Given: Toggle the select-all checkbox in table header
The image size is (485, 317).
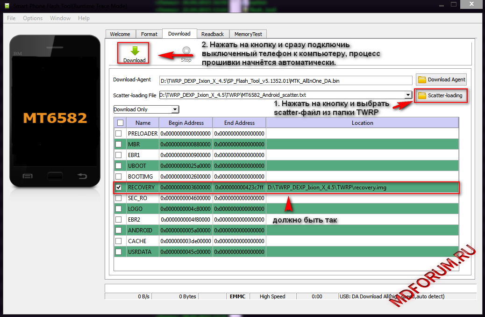Looking at the screenshot, I should click(x=120, y=123).
